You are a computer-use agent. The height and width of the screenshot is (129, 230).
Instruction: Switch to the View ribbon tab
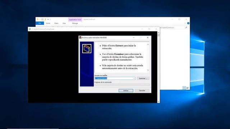tap(64, 23)
